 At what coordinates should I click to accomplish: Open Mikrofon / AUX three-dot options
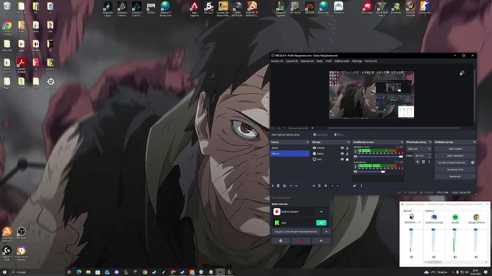tap(355, 151)
